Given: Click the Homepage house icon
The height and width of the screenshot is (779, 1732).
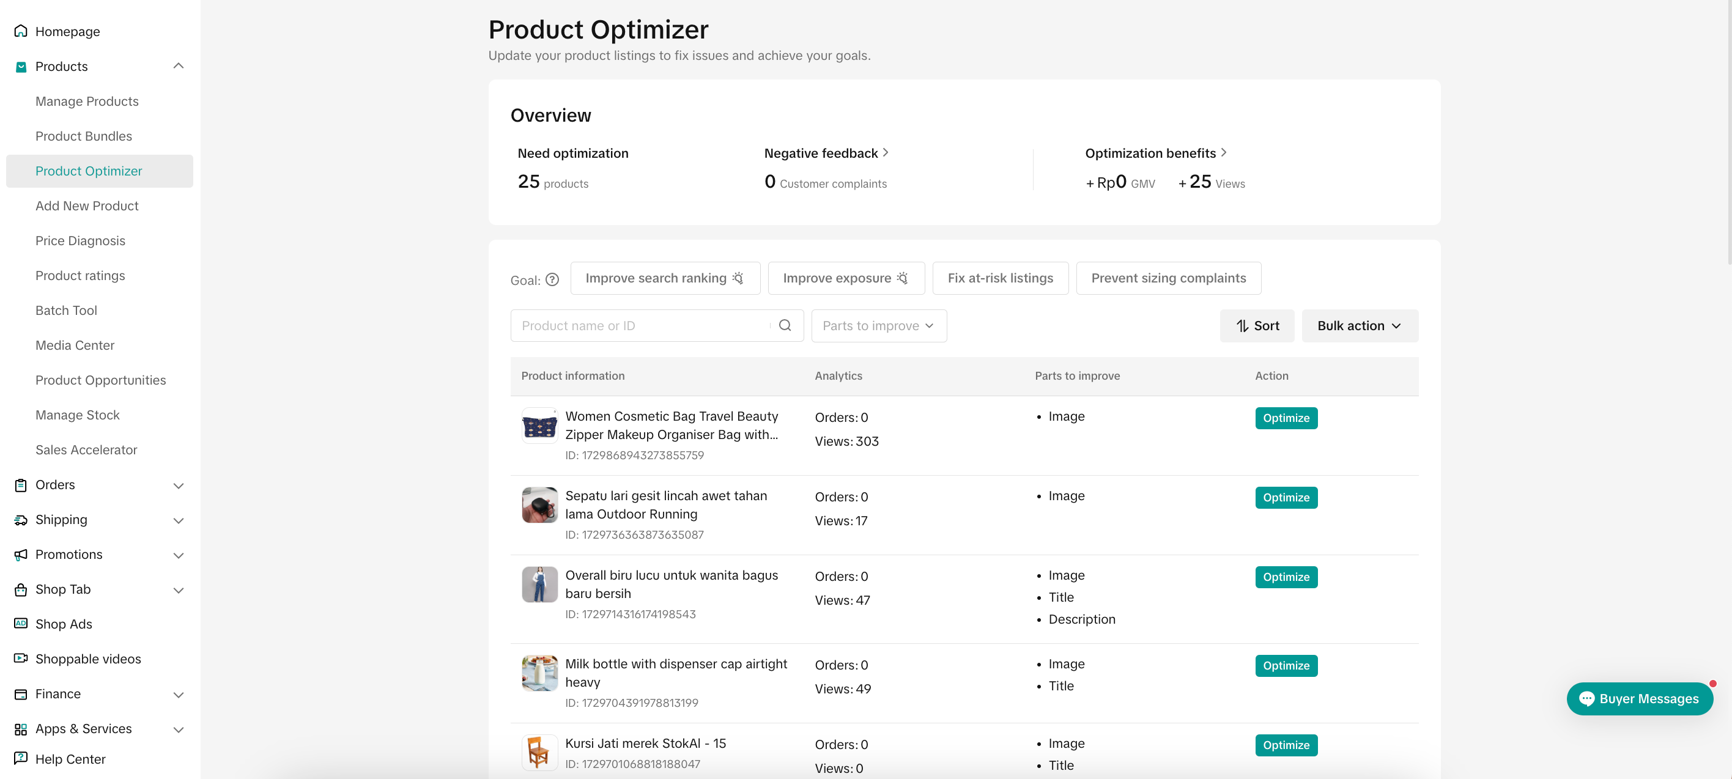Looking at the screenshot, I should point(21,31).
